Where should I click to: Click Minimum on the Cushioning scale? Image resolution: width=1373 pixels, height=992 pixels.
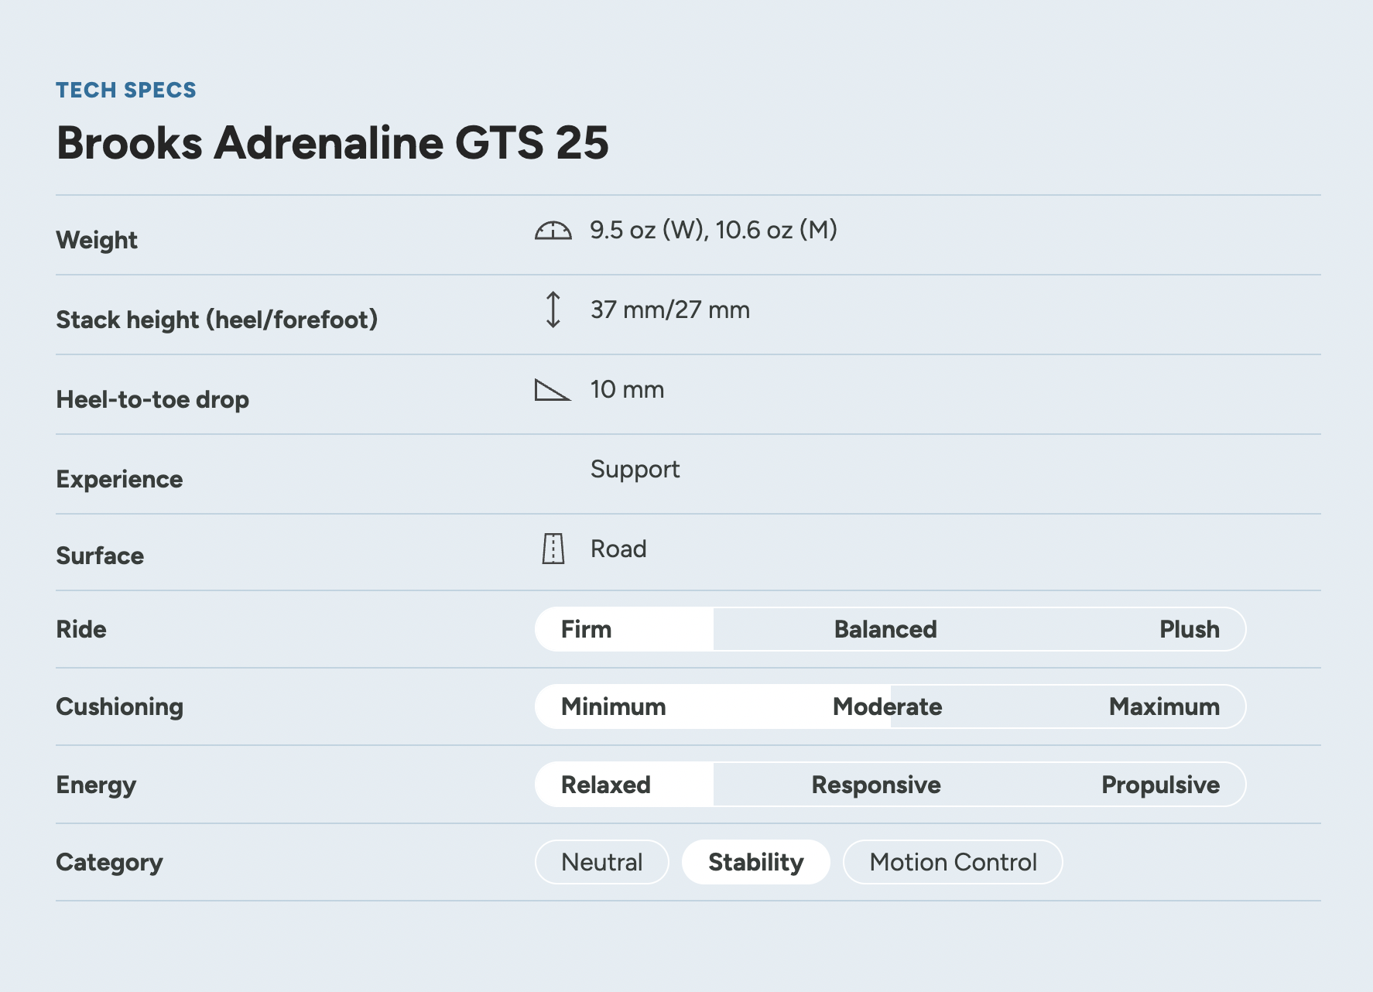click(x=613, y=706)
